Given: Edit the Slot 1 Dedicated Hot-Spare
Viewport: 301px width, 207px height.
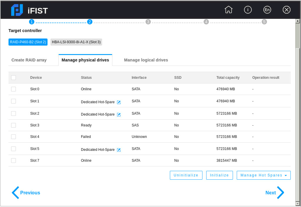Looking at the screenshot, I should [x=119, y=102].
